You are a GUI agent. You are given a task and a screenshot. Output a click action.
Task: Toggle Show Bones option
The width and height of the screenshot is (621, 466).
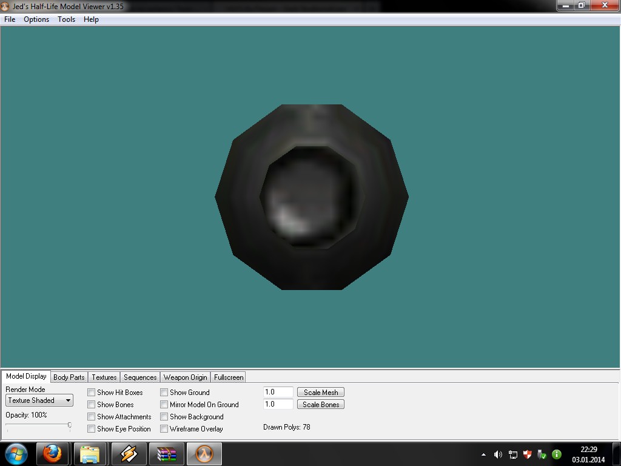[92, 405]
